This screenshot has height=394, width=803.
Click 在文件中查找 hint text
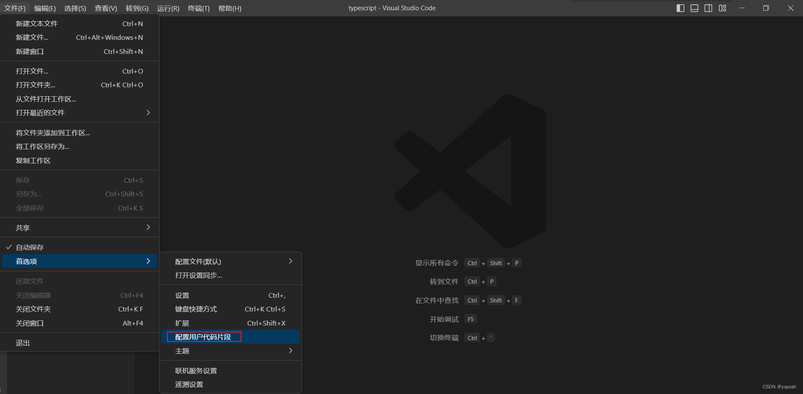click(x=437, y=300)
